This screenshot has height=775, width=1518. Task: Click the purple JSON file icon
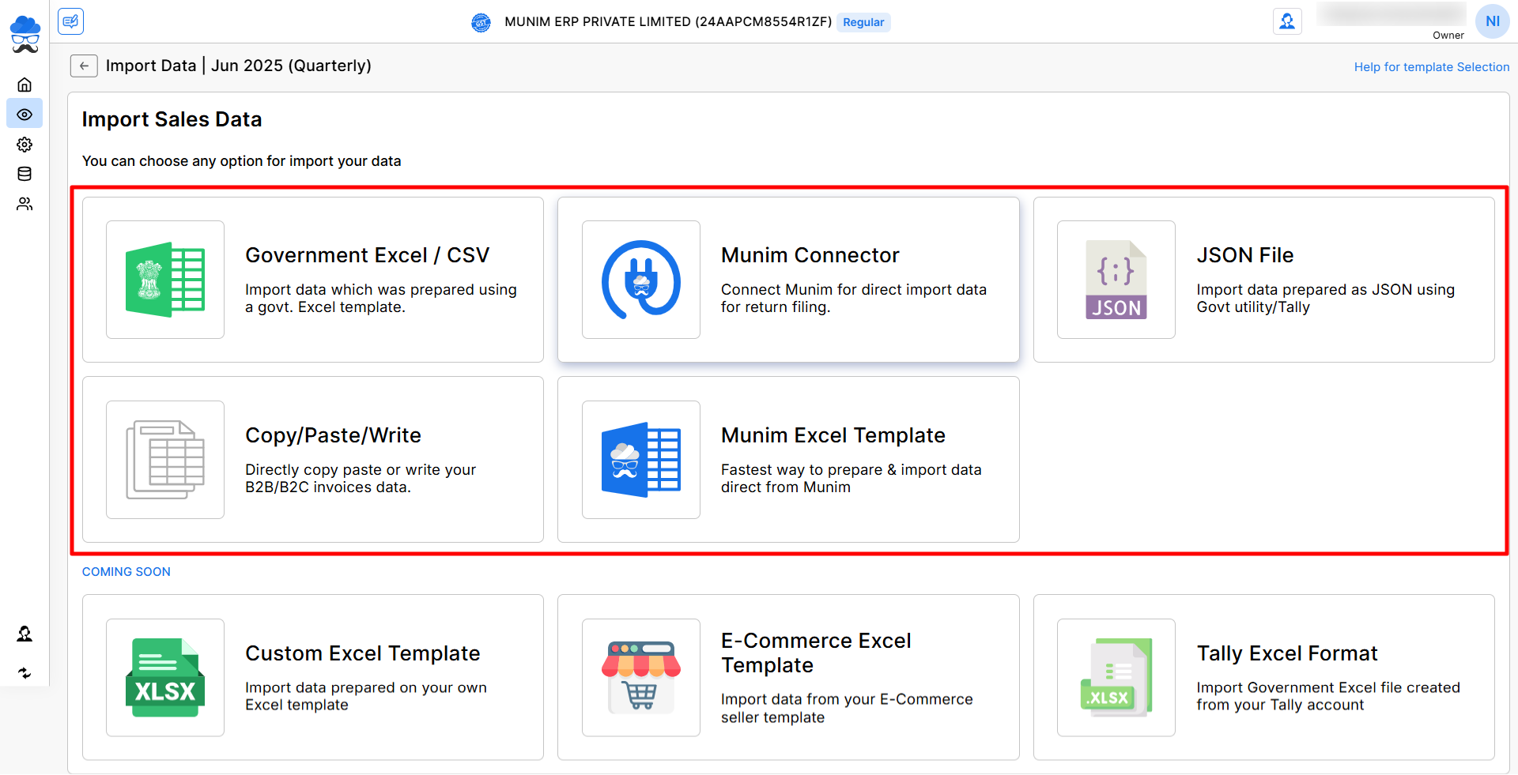pos(1116,280)
